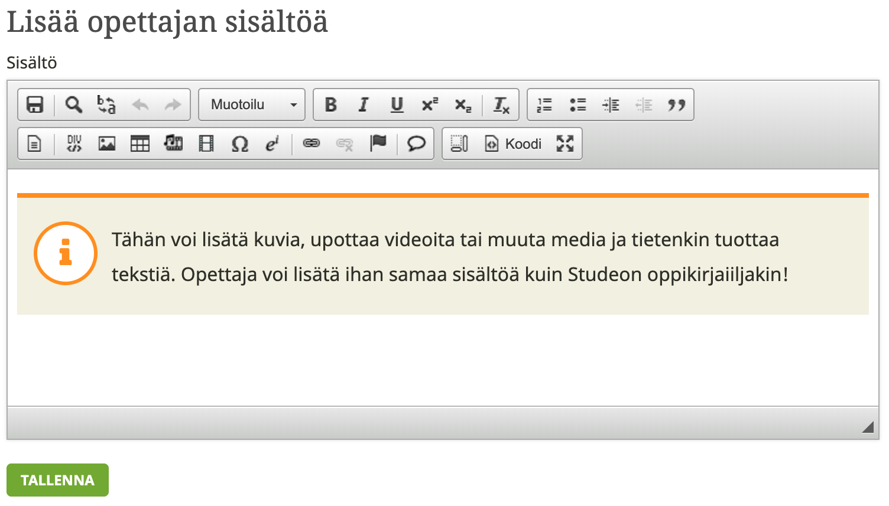This screenshot has height=506, width=889.
Task: Insert special character omega symbol
Action: point(239,143)
